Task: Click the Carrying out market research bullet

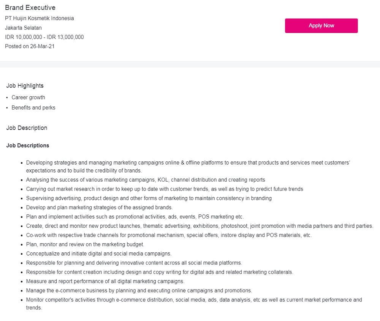Action: [165, 189]
